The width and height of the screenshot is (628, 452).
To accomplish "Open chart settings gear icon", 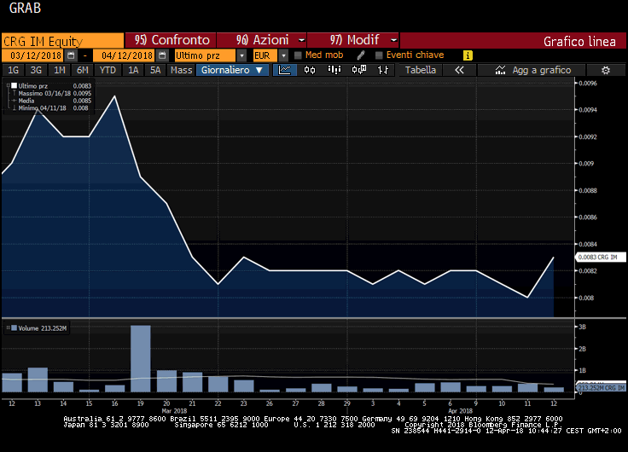I will pyautogui.click(x=605, y=70).
